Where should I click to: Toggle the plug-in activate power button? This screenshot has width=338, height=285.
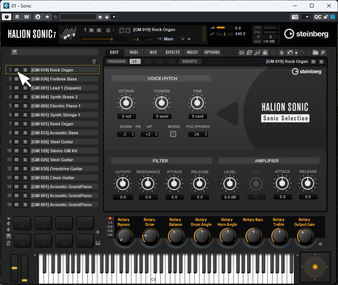7,17
